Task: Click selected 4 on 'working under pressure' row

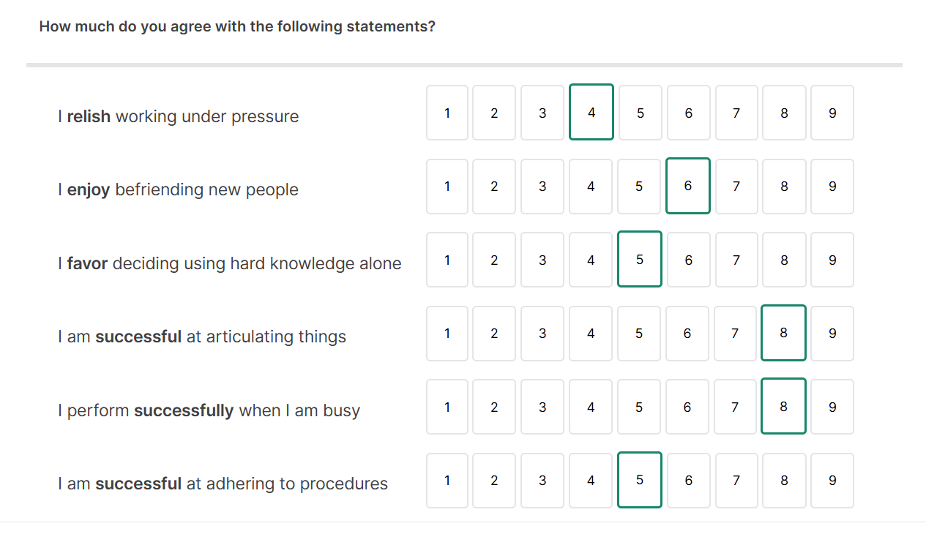Action: [591, 113]
